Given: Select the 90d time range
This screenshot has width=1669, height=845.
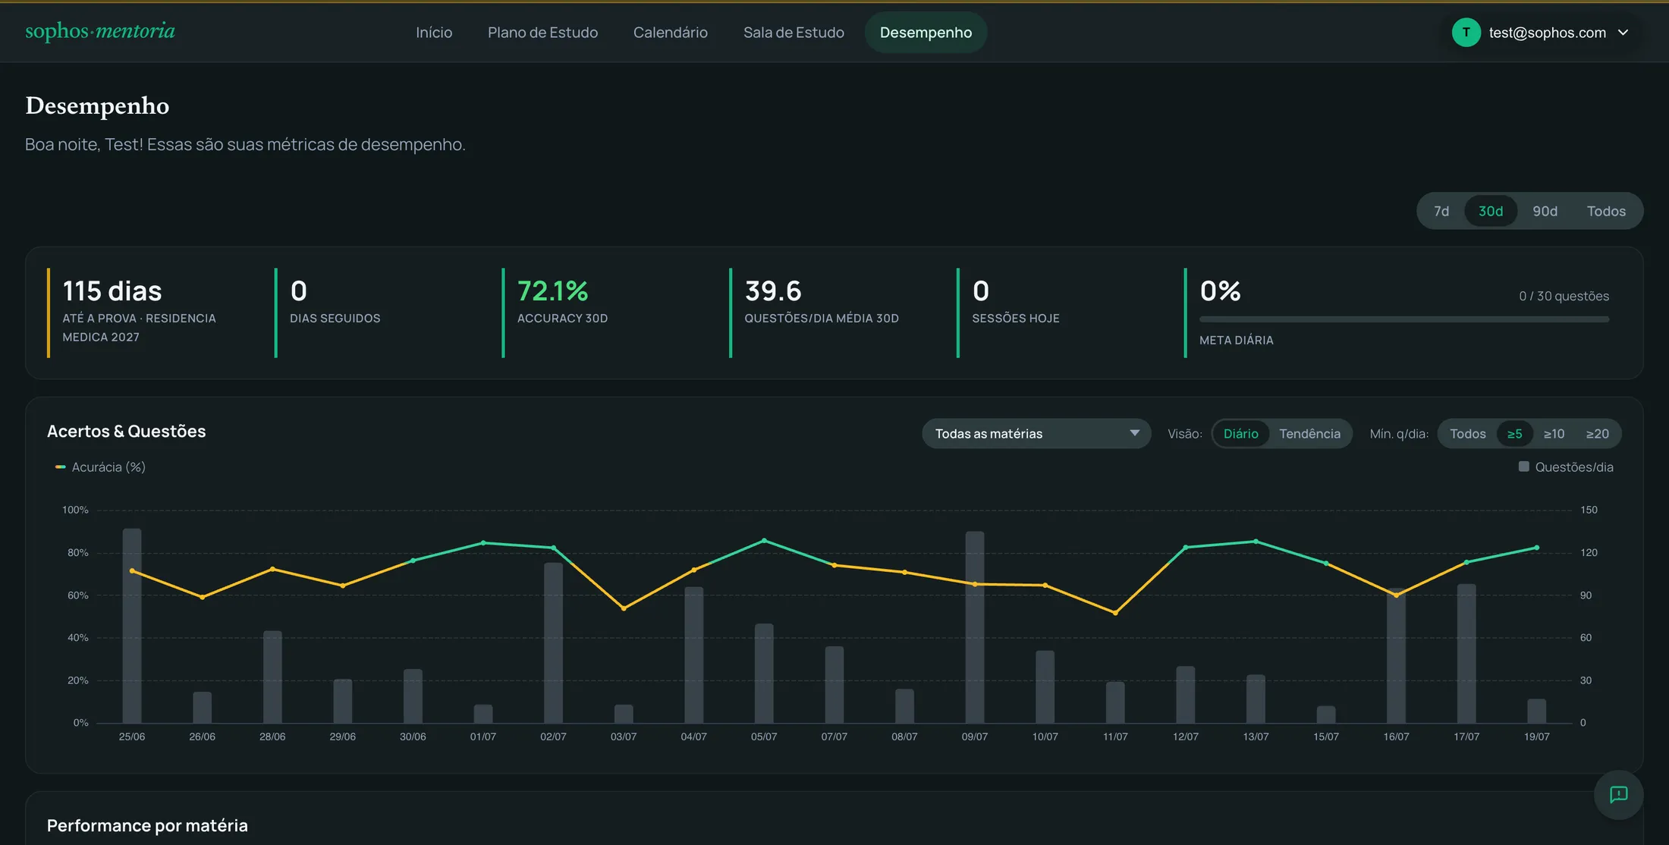Looking at the screenshot, I should point(1545,211).
